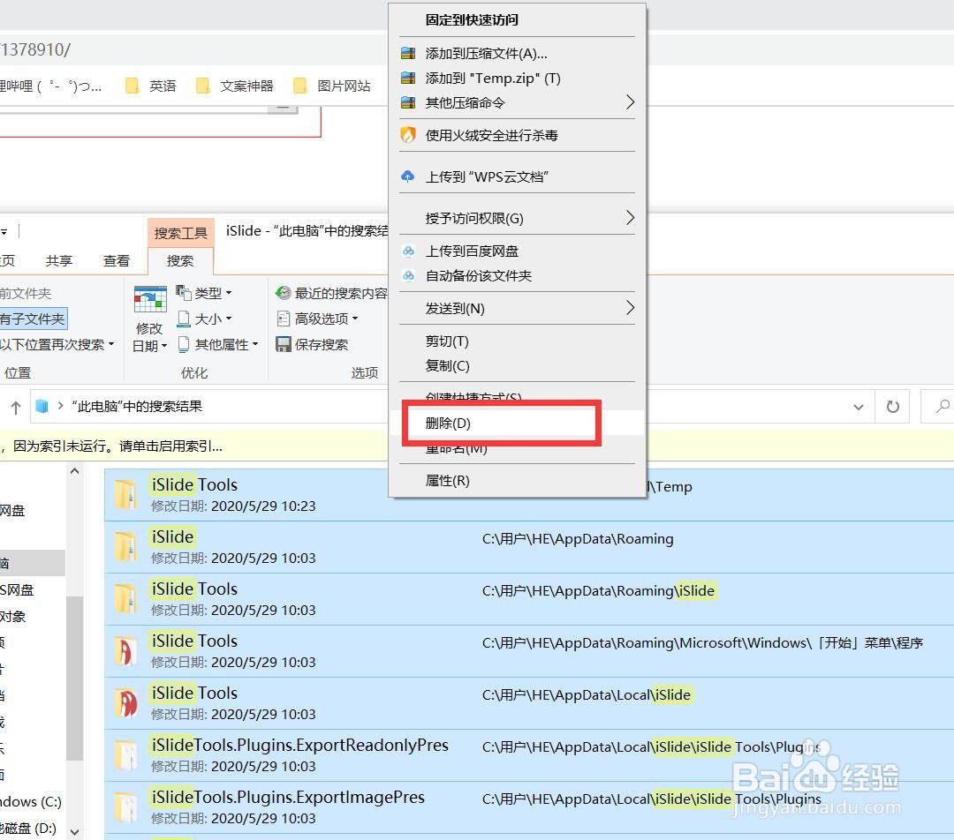Choose 属性(R) in context menu

(517, 481)
